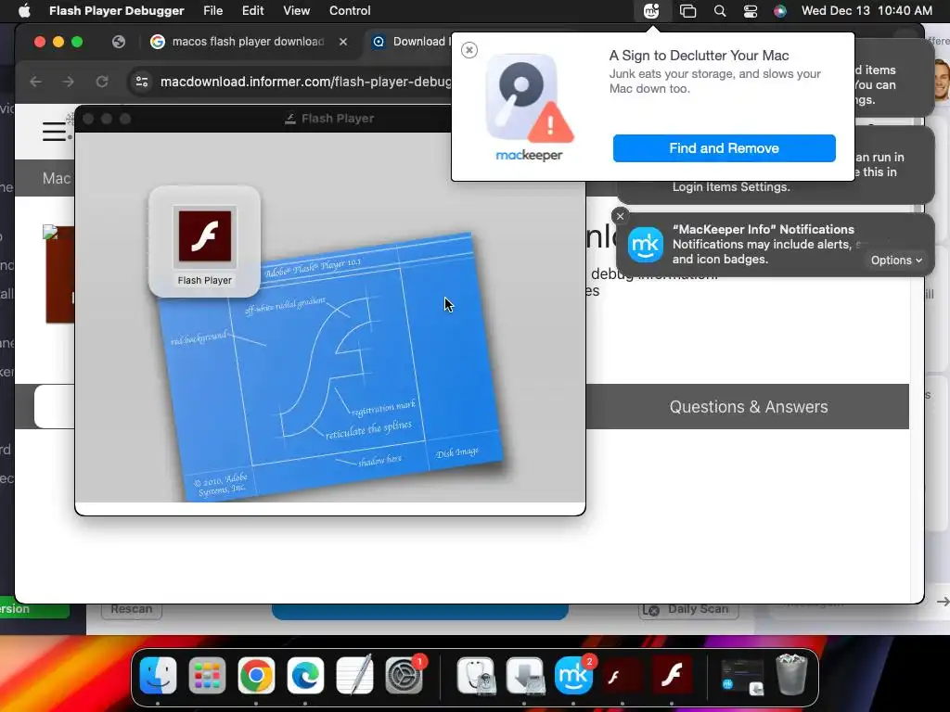Click the macdownload.informer.com address bar
This screenshot has width=950, height=712.
305,82
